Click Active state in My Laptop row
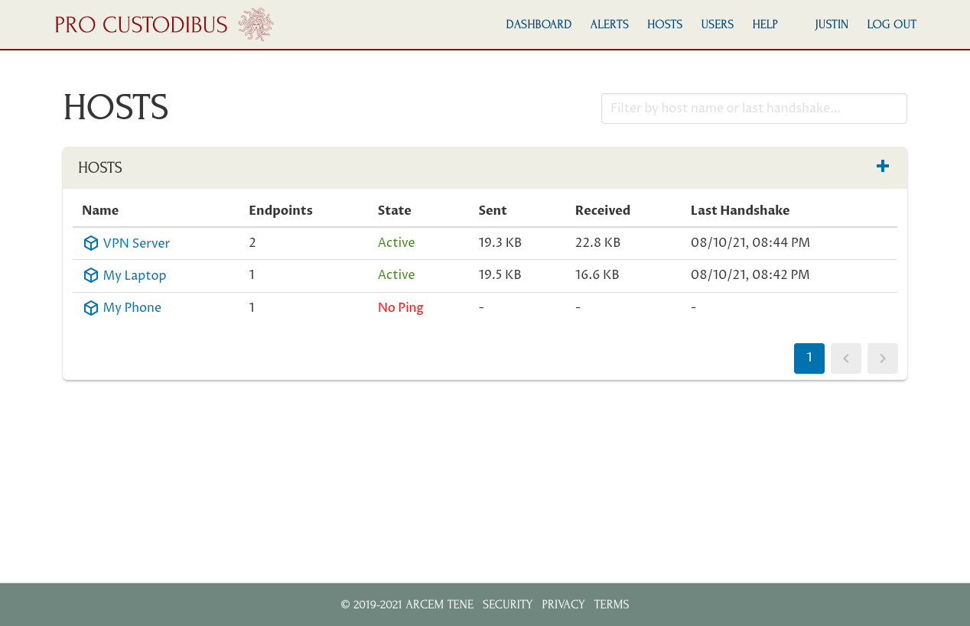The width and height of the screenshot is (970, 626). coord(396,275)
